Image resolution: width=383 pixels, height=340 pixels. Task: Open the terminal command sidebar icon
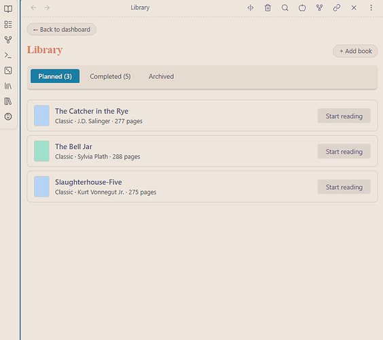point(8,55)
